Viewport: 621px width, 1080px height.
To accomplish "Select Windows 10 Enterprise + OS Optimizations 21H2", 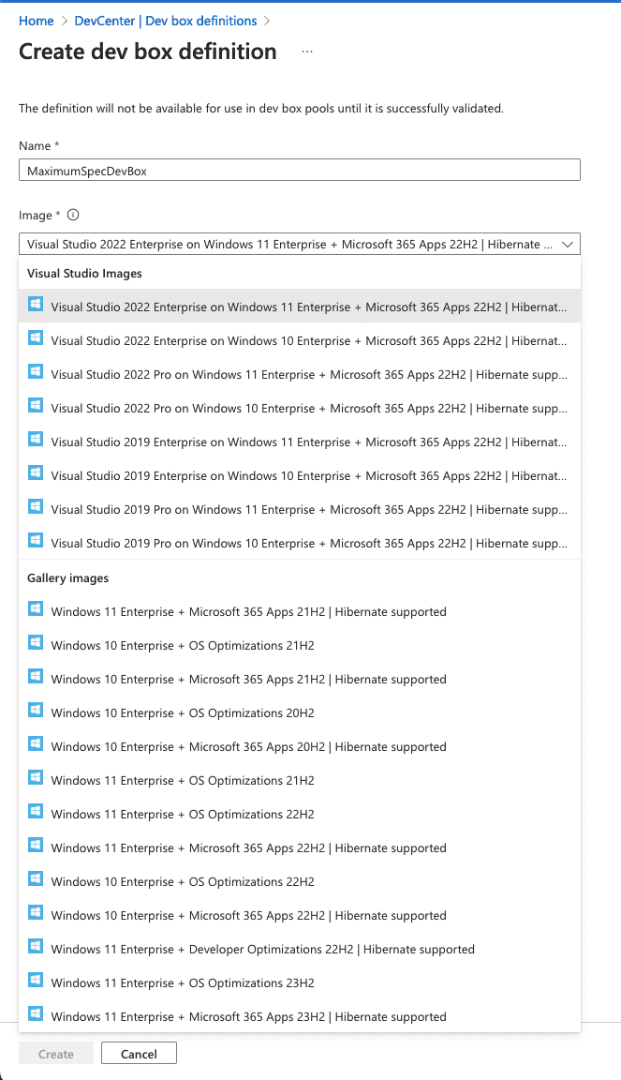I will [x=183, y=645].
